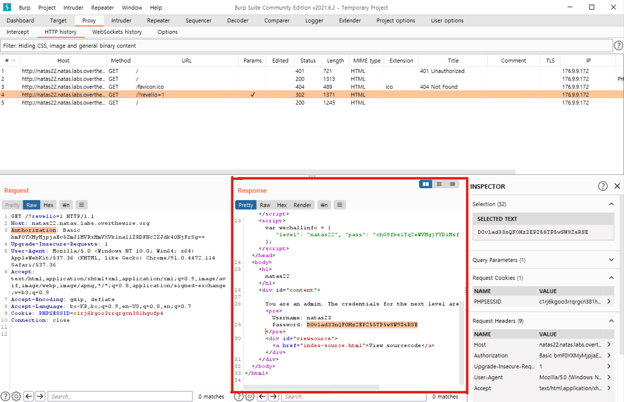Viewport: 624px width, 402px height.
Task: Collapse Request Cookies (1) section
Action: pos(611,278)
